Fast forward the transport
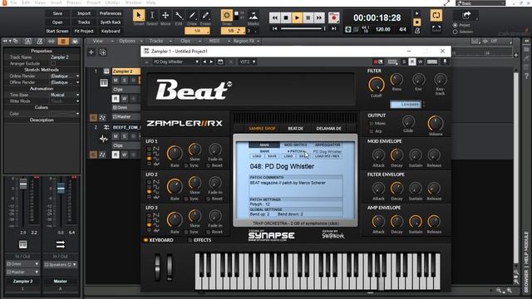 (x=319, y=17)
